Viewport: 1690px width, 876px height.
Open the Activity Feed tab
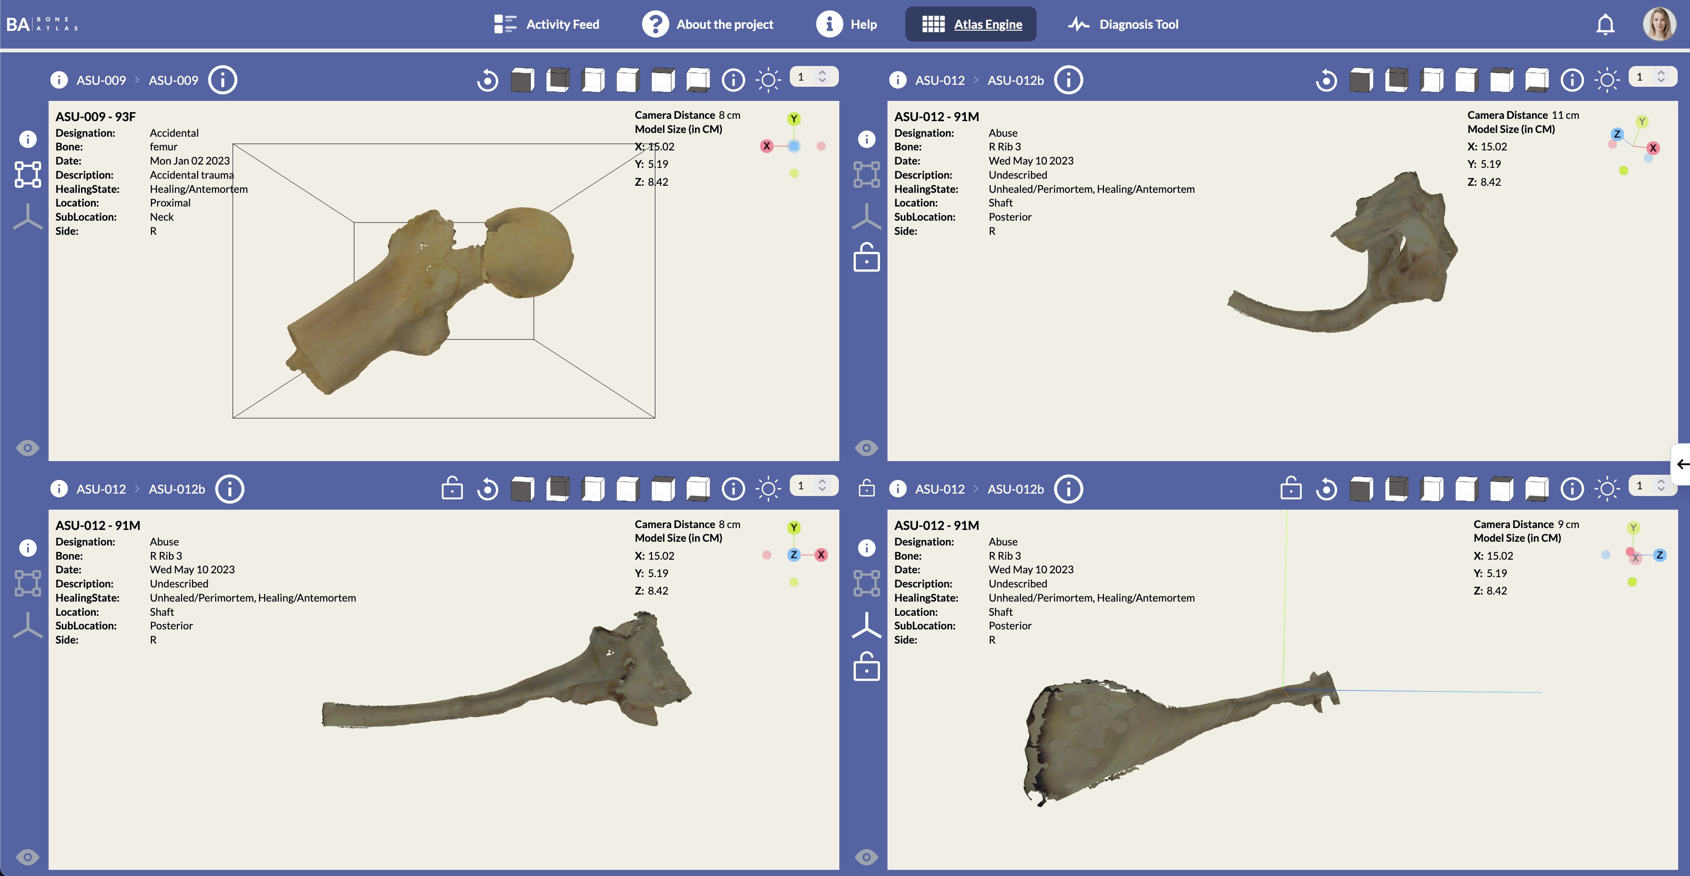[x=546, y=24]
